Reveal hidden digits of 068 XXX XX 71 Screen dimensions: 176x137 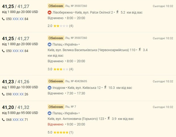point(18,120)
